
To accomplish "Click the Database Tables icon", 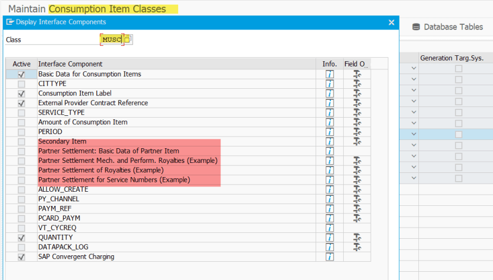I will tap(416, 27).
